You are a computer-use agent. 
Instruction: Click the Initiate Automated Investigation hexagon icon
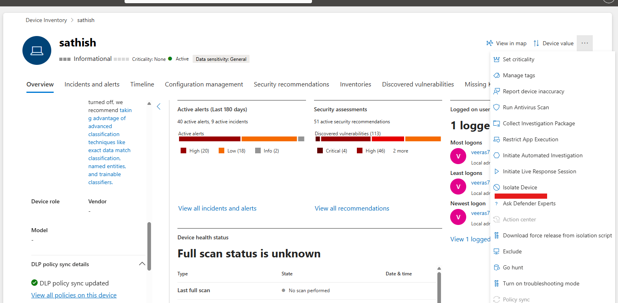(497, 155)
